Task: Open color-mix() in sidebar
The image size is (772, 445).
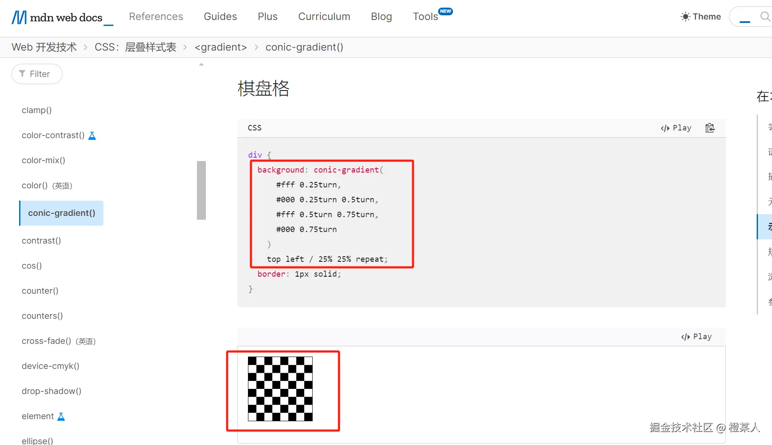Action: tap(43, 160)
